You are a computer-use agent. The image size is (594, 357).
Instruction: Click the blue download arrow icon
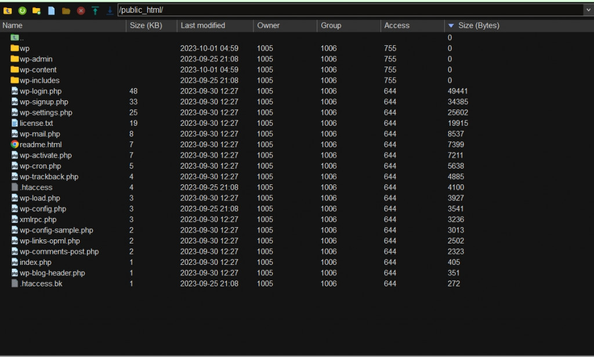coord(110,10)
